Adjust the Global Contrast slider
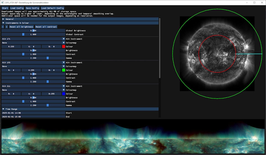Viewport: 266px width, 155px height. pos(34,34)
